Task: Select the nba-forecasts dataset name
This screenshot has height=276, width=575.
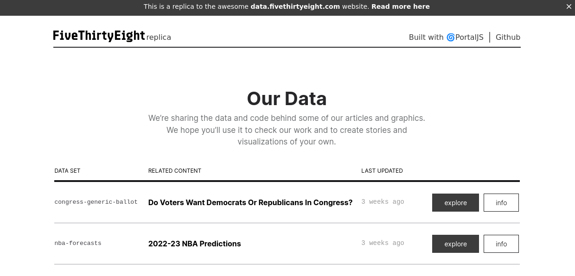Action: tap(78, 243)
